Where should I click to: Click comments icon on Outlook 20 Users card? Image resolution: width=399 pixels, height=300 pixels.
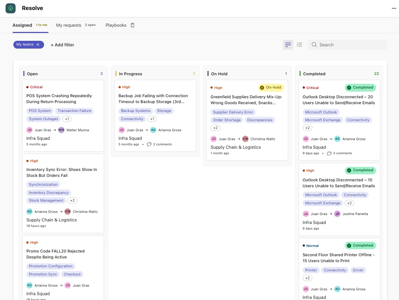tap(329, 153)
